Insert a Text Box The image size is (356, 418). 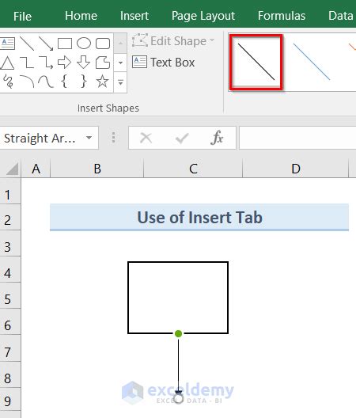pyautogui.click(x=163, y=63)
